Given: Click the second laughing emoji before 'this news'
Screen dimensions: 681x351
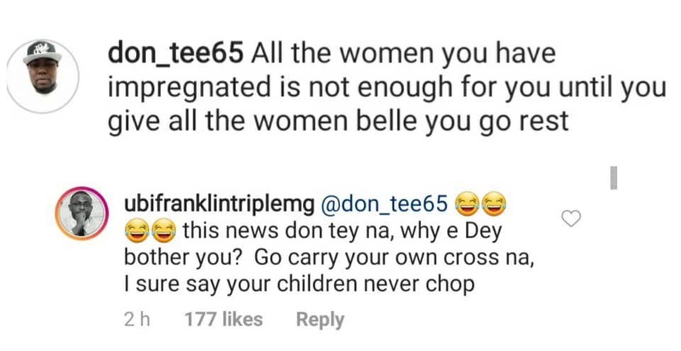Looking at the screenshot, I should coord(163,231).
